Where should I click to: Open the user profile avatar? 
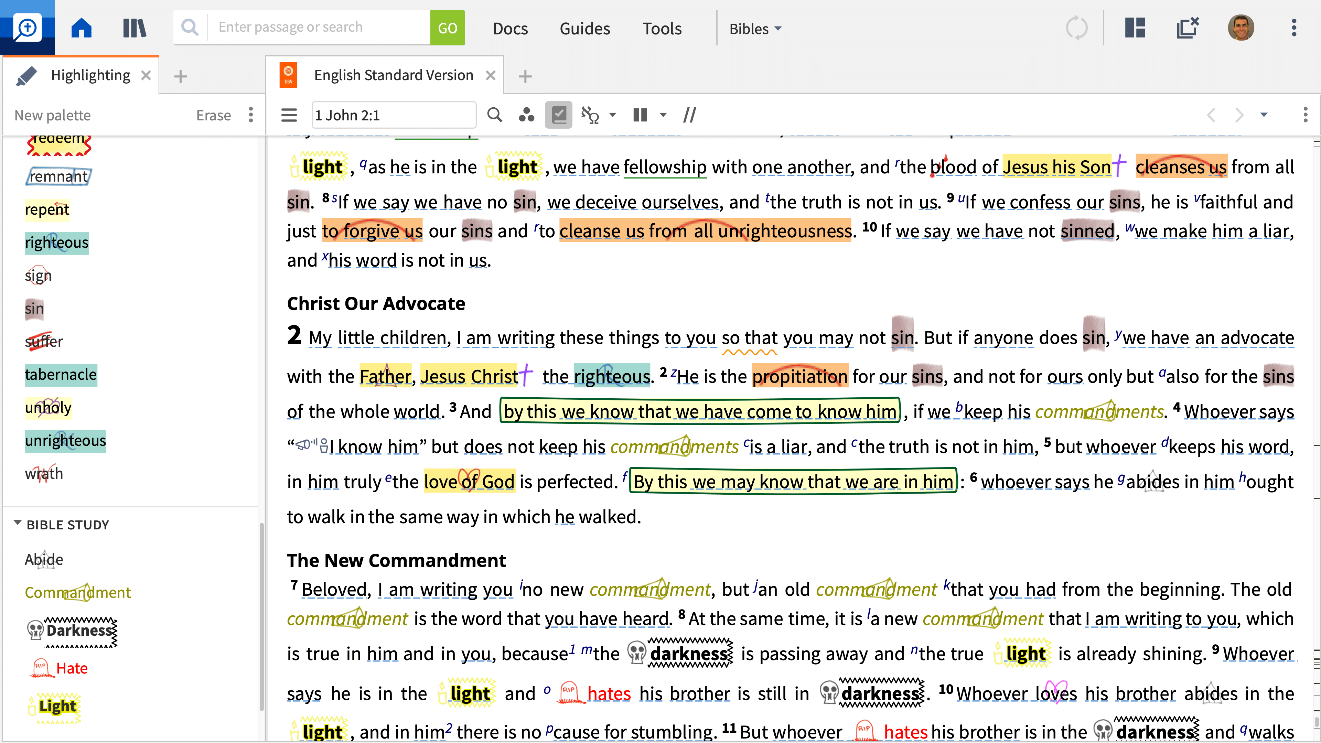coord(1241,28)
